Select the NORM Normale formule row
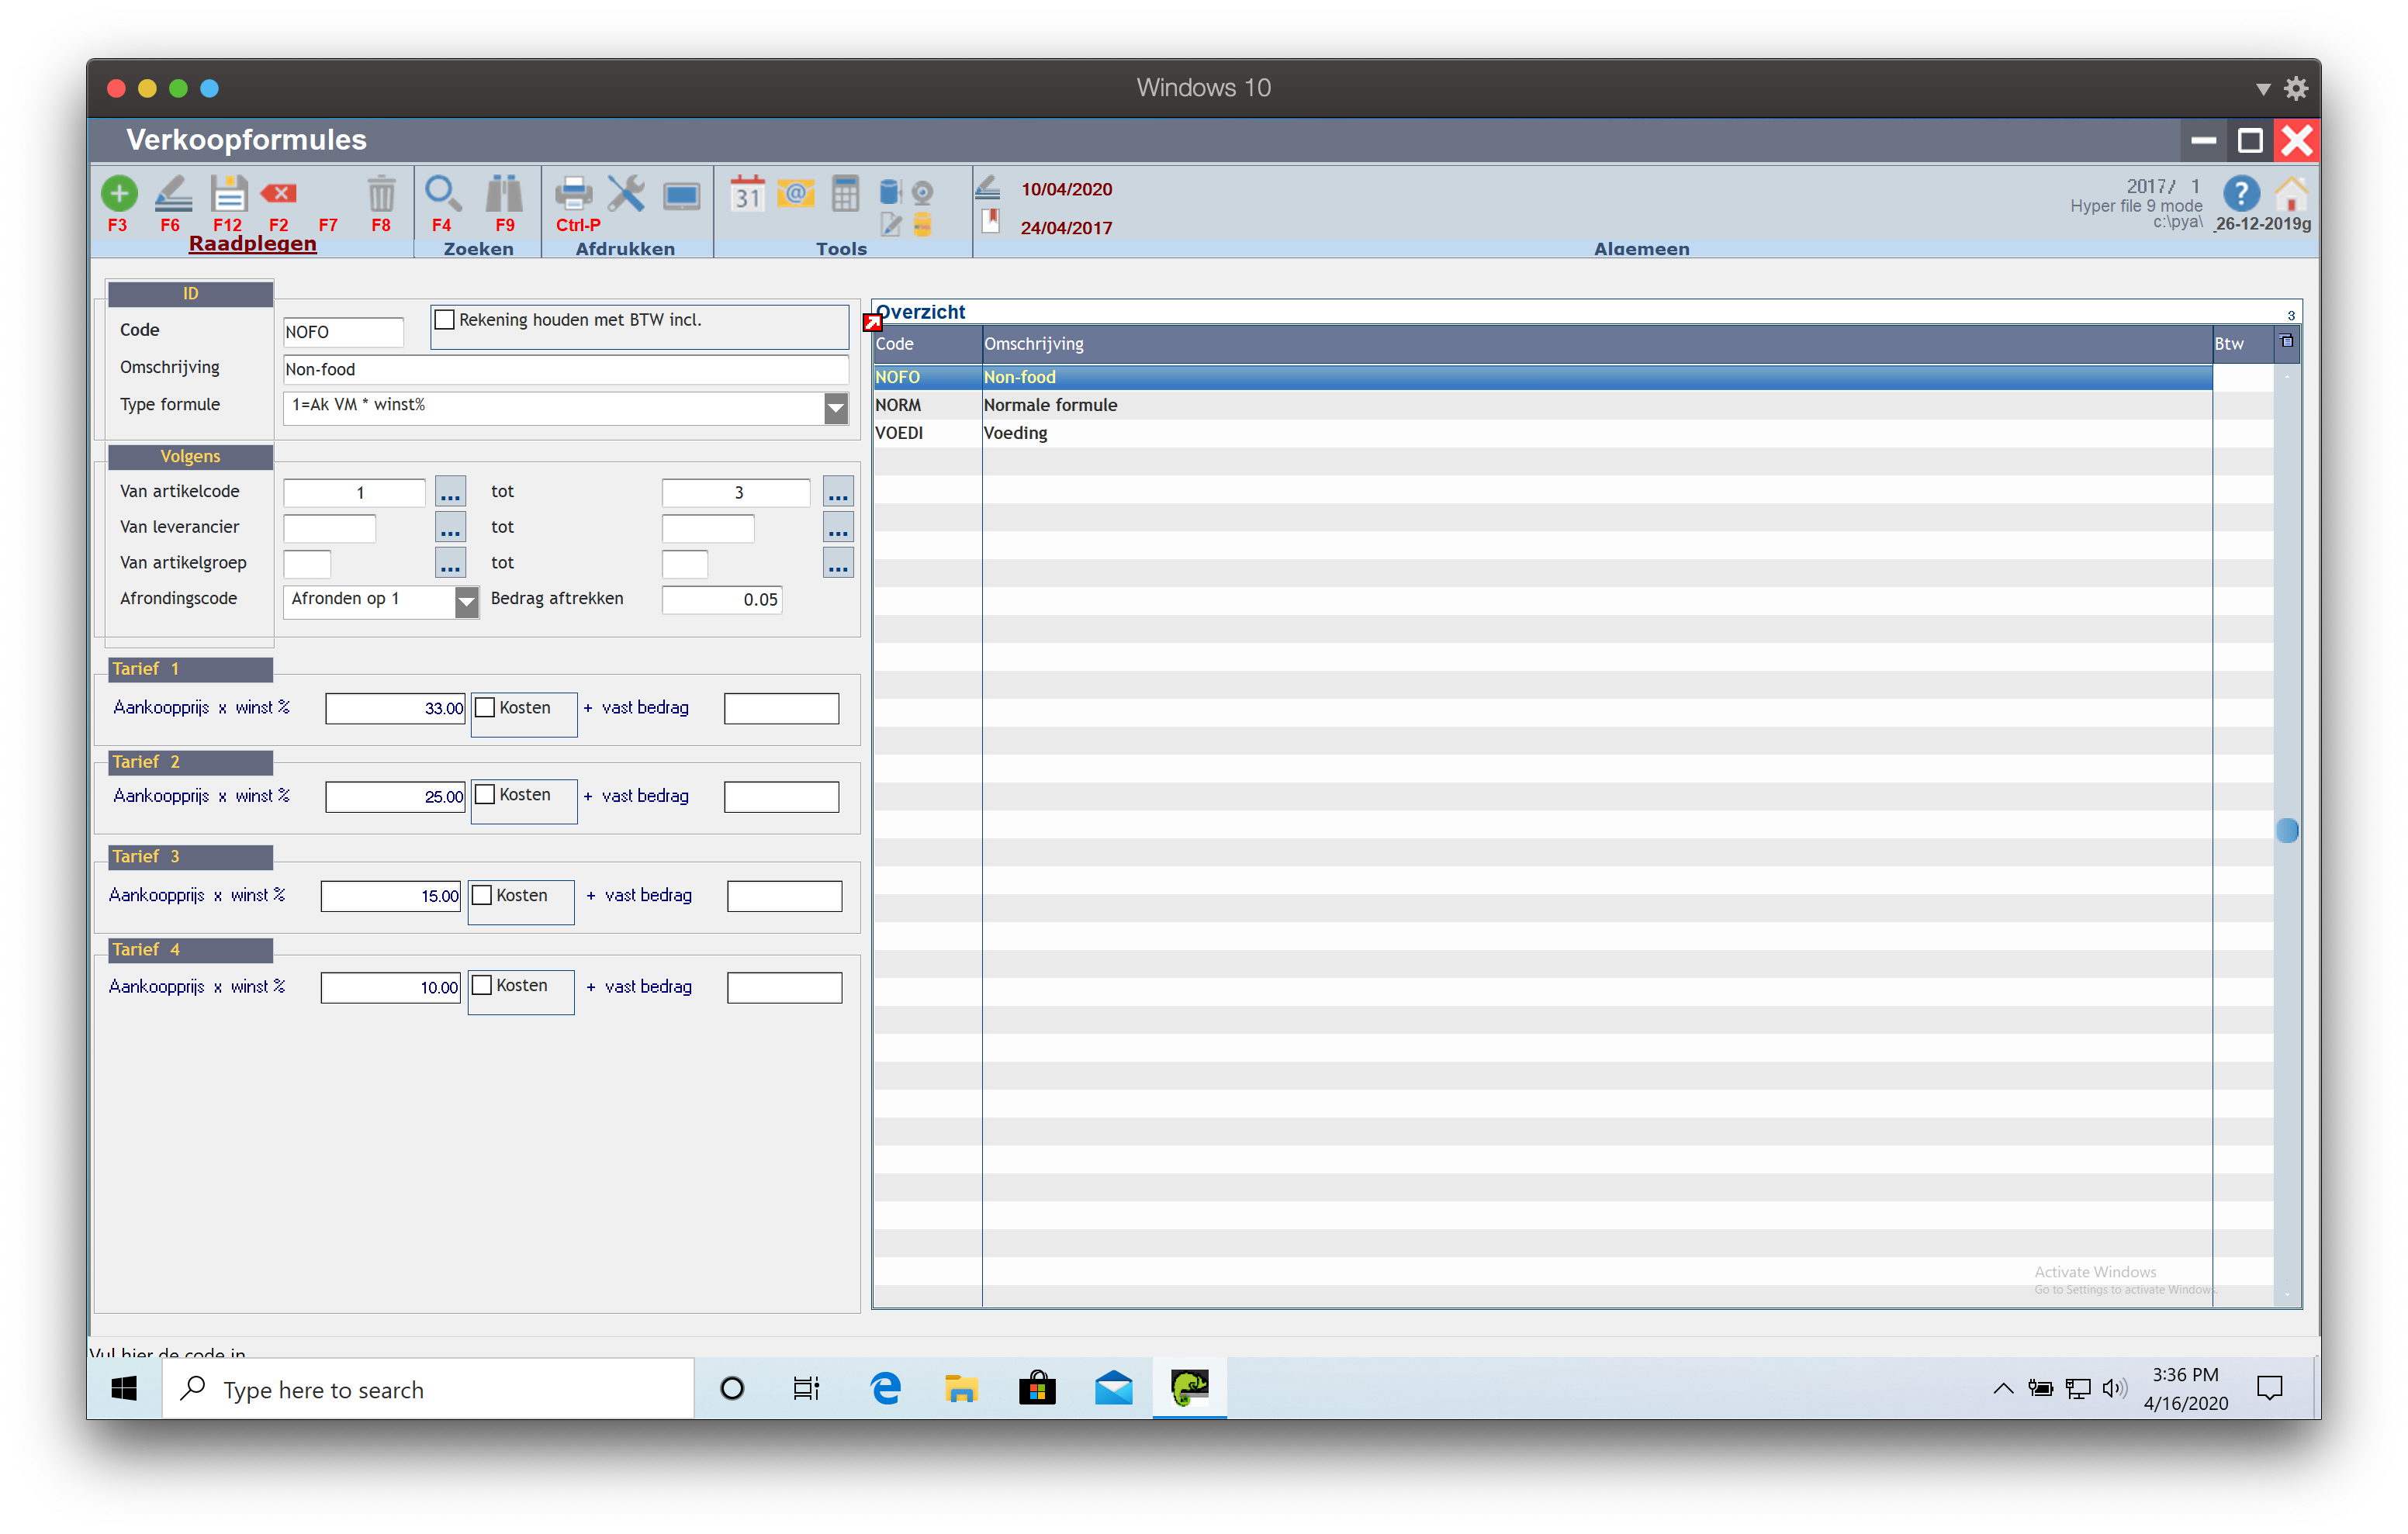This screenshot has height=1534, width=2408. pos(1050,405)
